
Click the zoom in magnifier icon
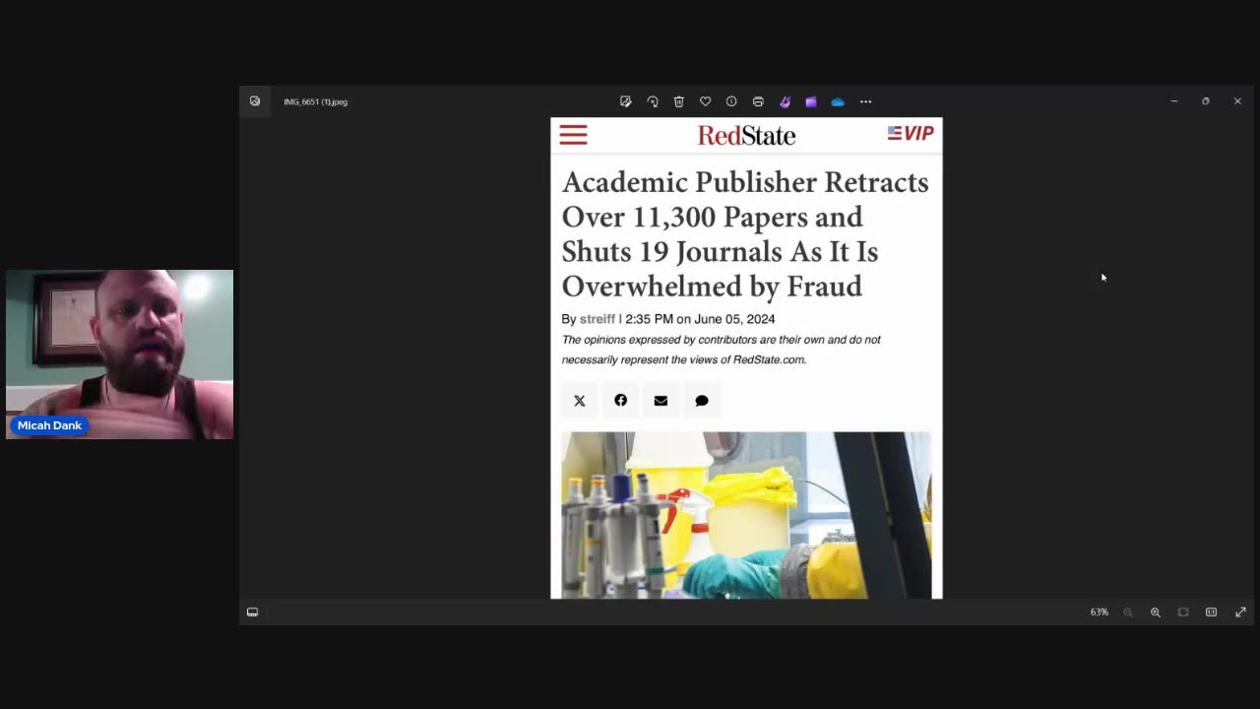coord(1156,612)
